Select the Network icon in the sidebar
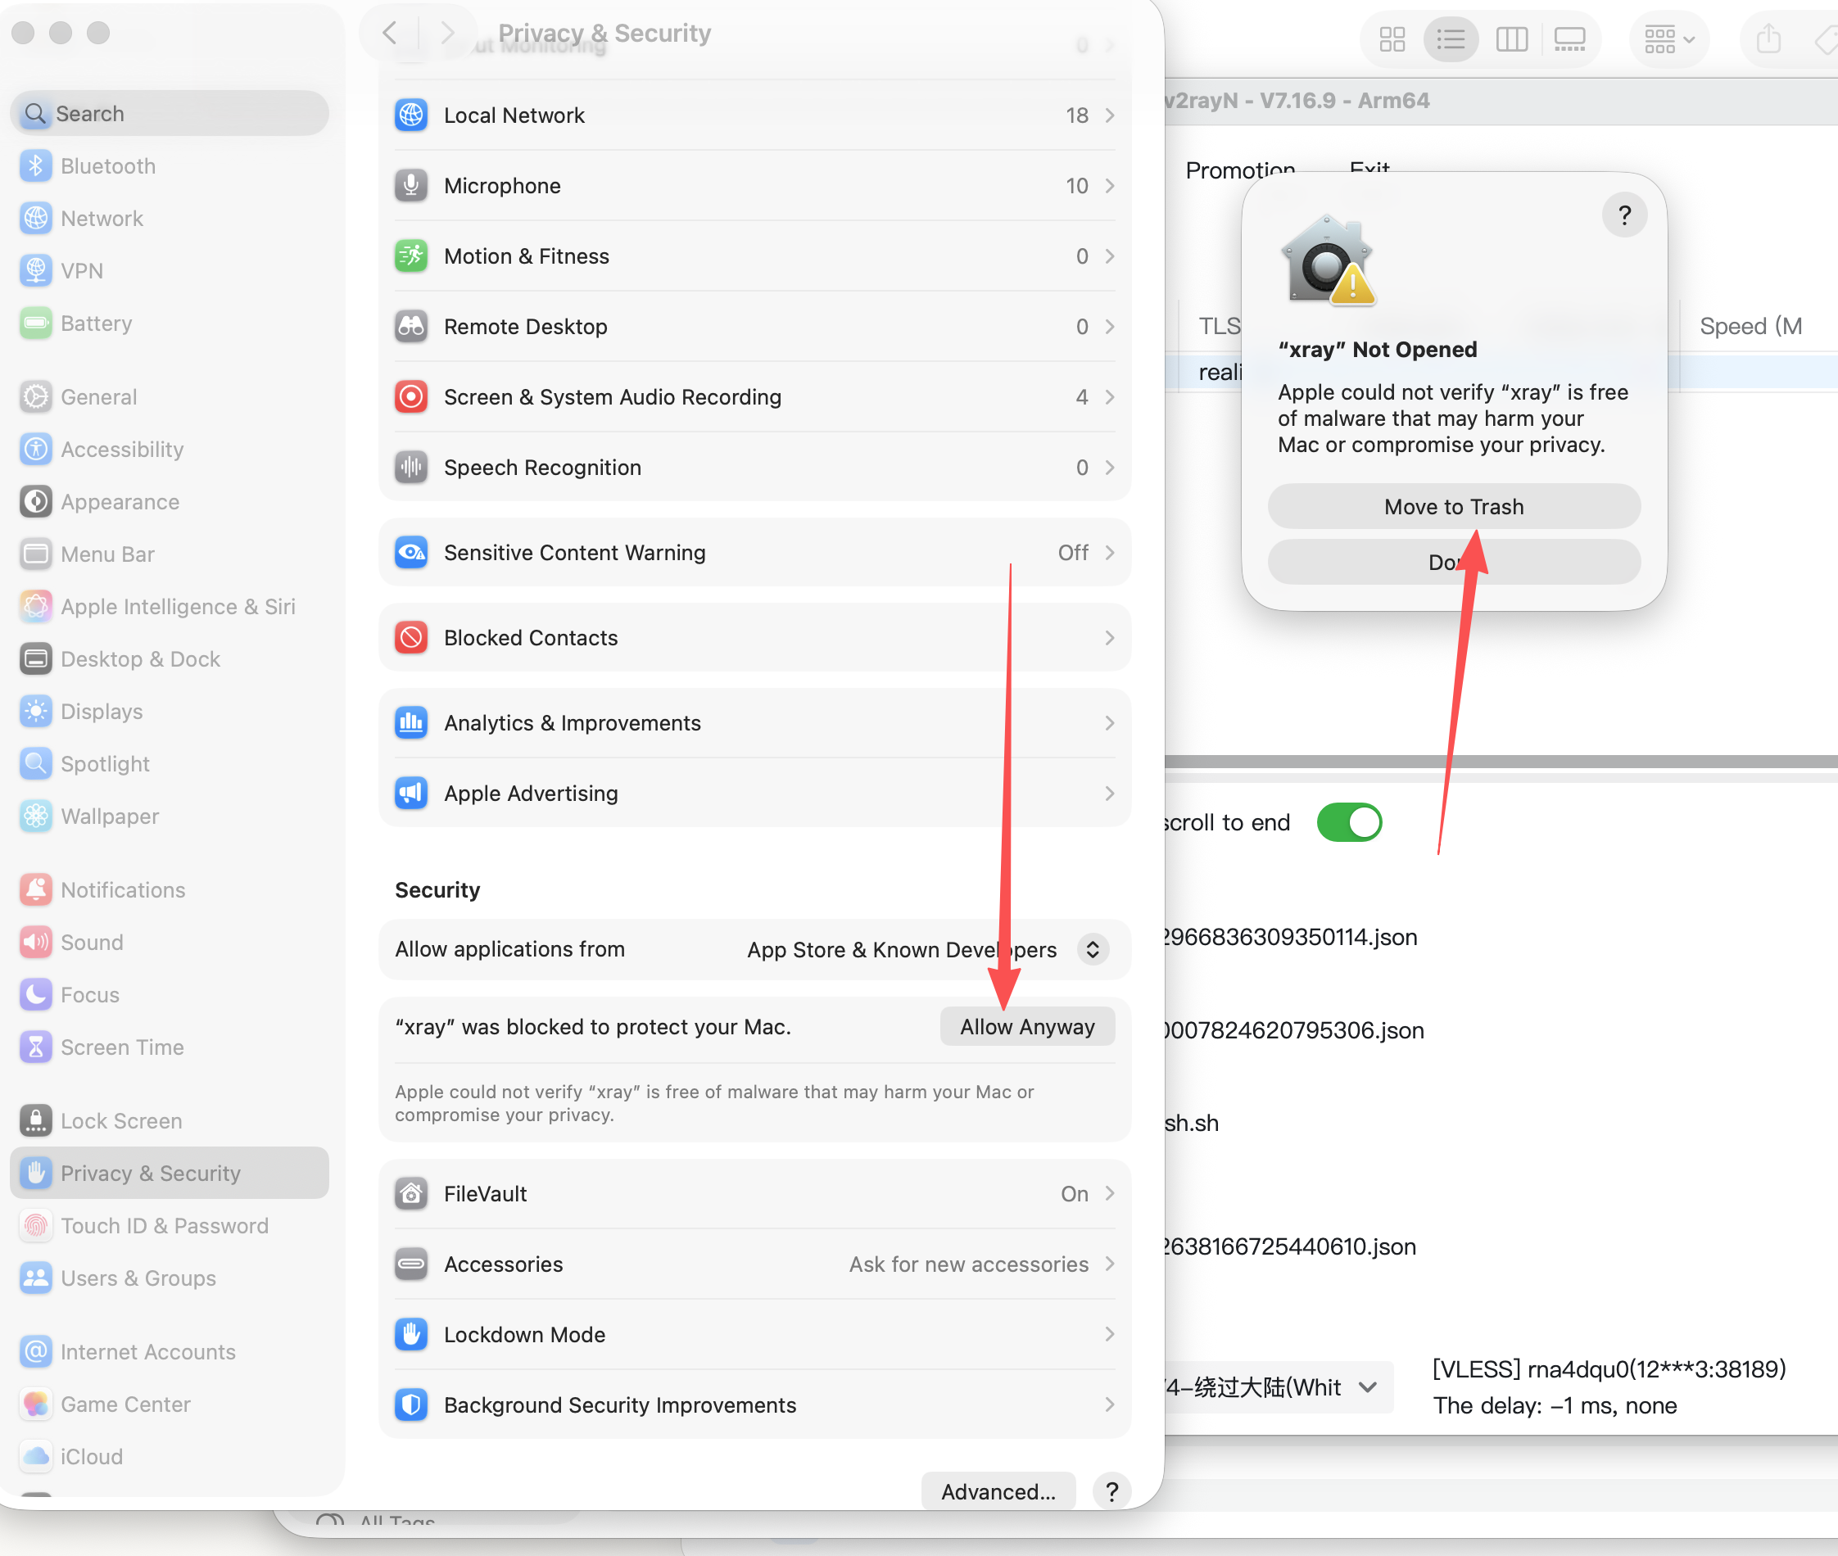Viewport: 1838px width, 1556px height. [x=36, y=218]
